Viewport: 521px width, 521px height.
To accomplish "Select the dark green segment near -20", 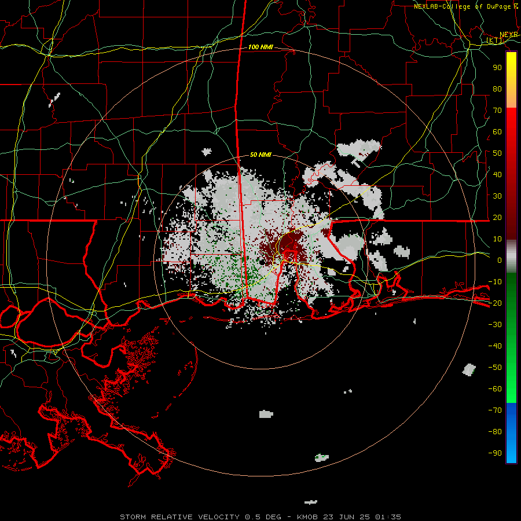I will click(x=511, y=299).
